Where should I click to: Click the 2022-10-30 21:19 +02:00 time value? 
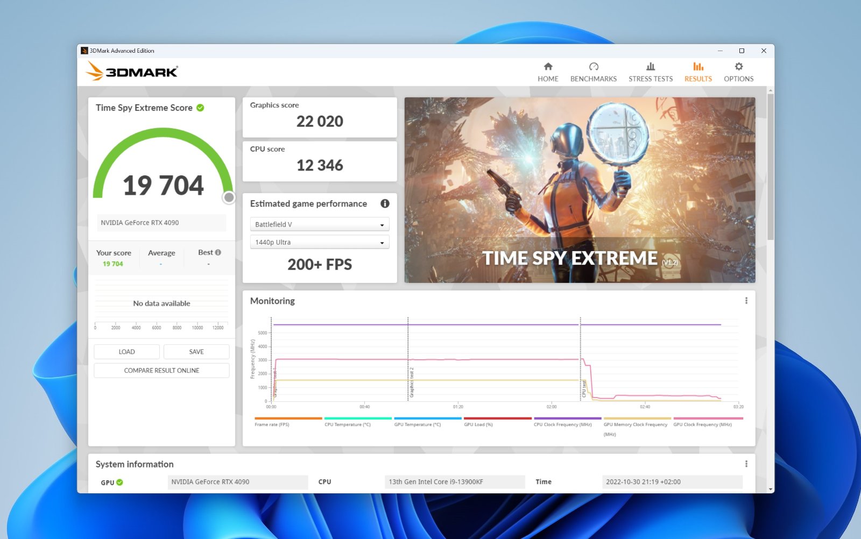point(672,482)
